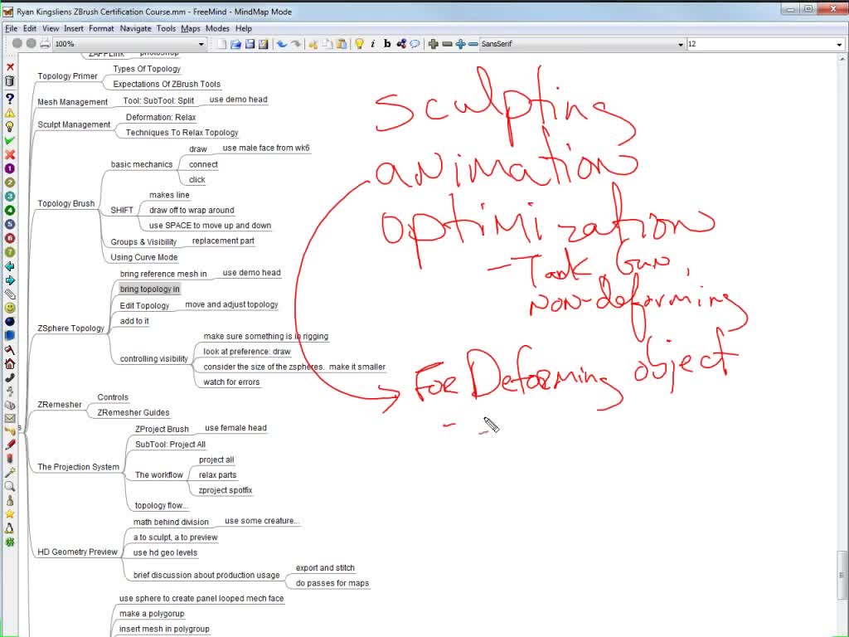
Task: Add the smiley face icon
Action: [10, 308]
